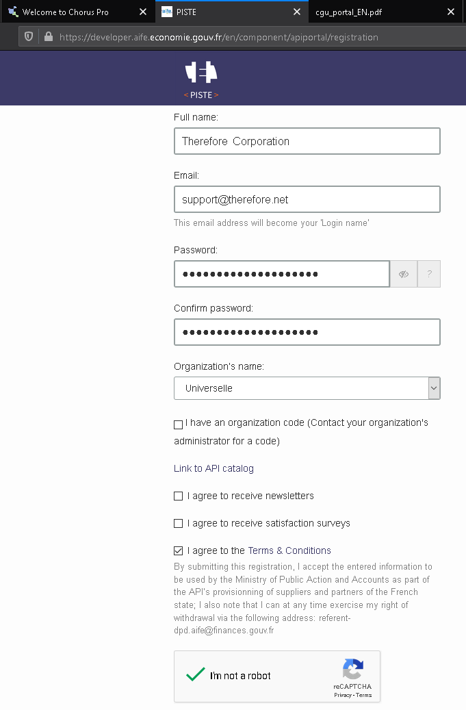This screenshot has height=710, width=466.
Task: Tick the satisfaction surveys checkbox
Action: [179, 524]
